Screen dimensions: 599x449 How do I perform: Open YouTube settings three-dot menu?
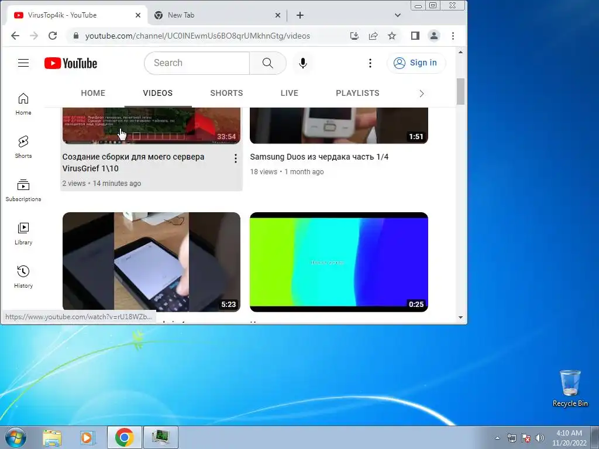click(x=370, y=63)
